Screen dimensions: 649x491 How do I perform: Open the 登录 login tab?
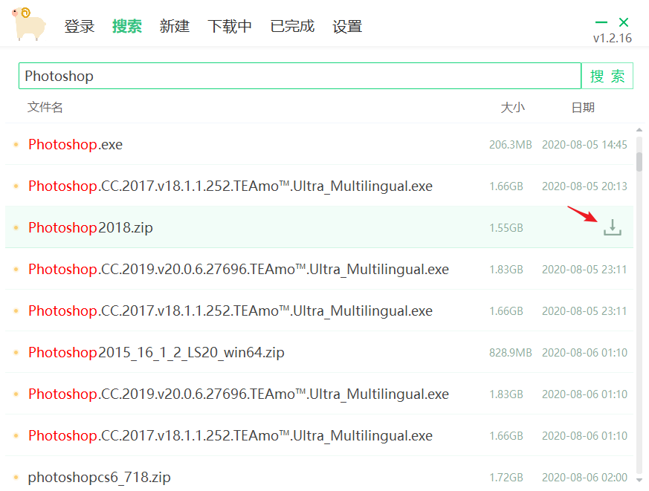pyautogui.click(x=80, y=27)
